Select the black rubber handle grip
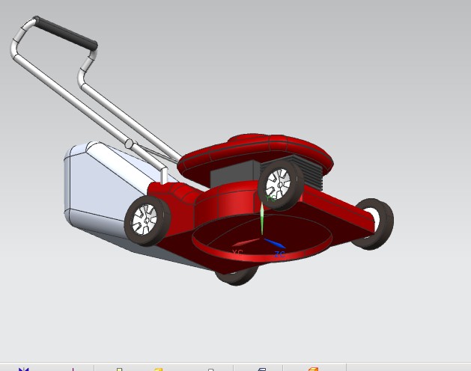Image resolution: width=471 pixels, height=371 pixels. (x=64, y=32)
